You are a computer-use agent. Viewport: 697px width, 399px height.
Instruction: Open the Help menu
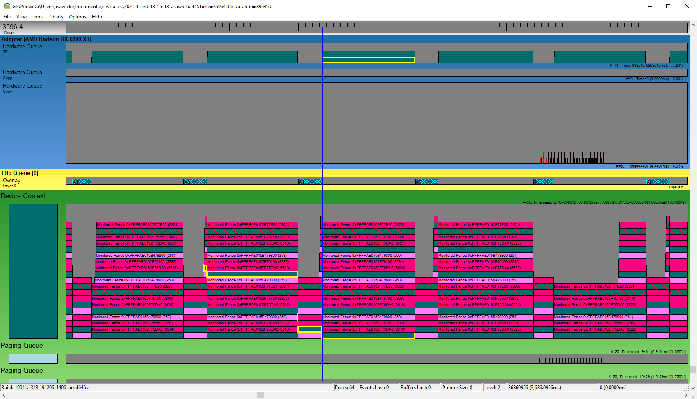pos(97,17)
